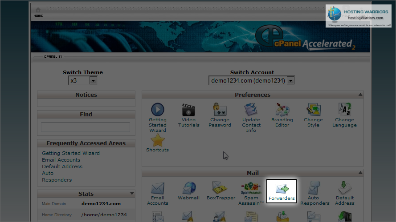
Task: Click the Preferences section title
Action: (x=253, y=95)
